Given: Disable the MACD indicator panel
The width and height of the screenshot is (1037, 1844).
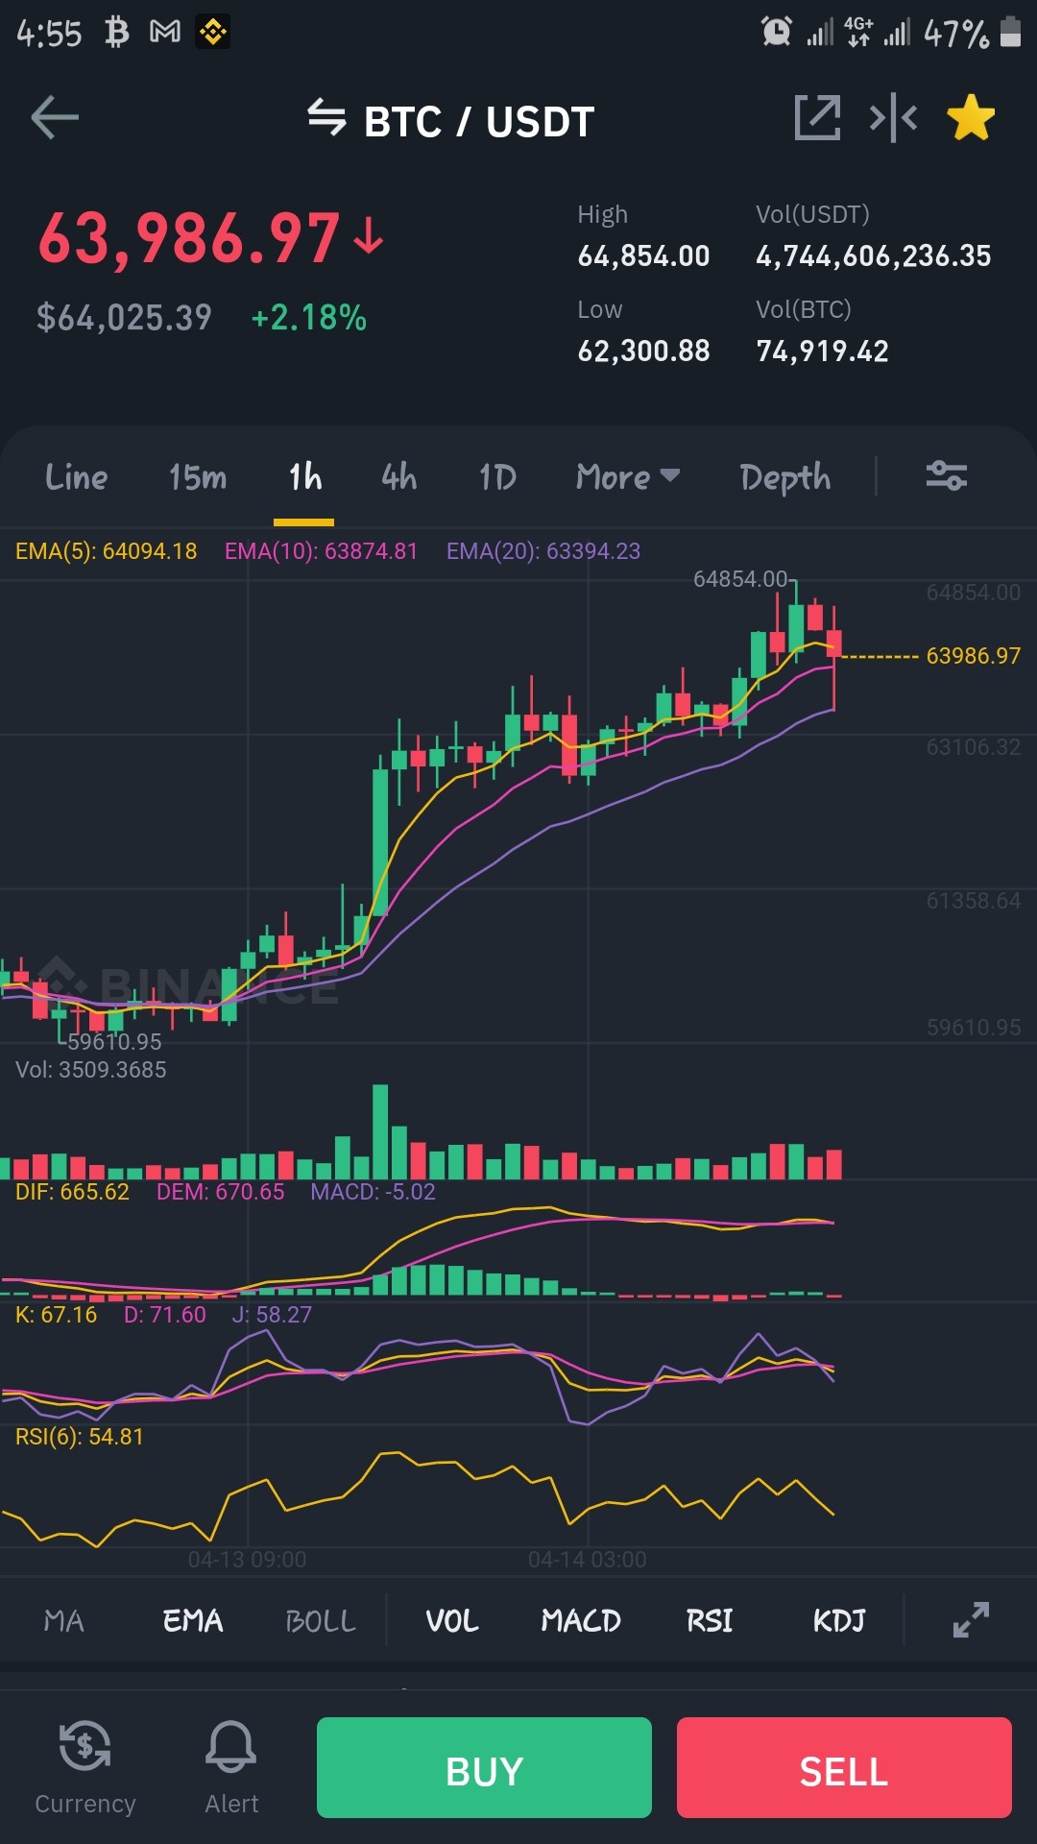Looking at the screenshot, I should click(x=581, y=1621).
